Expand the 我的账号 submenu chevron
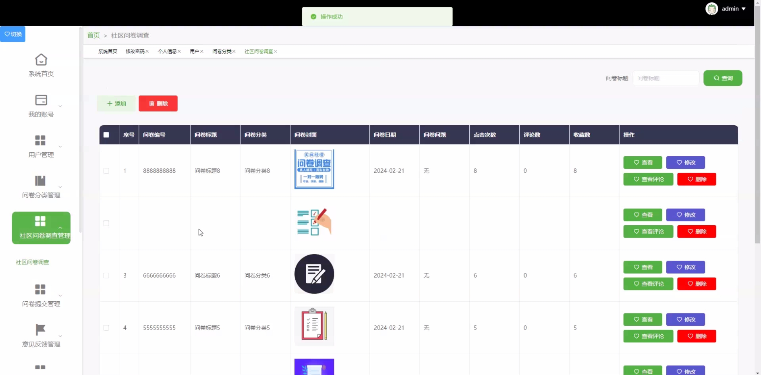 [60, 106]
